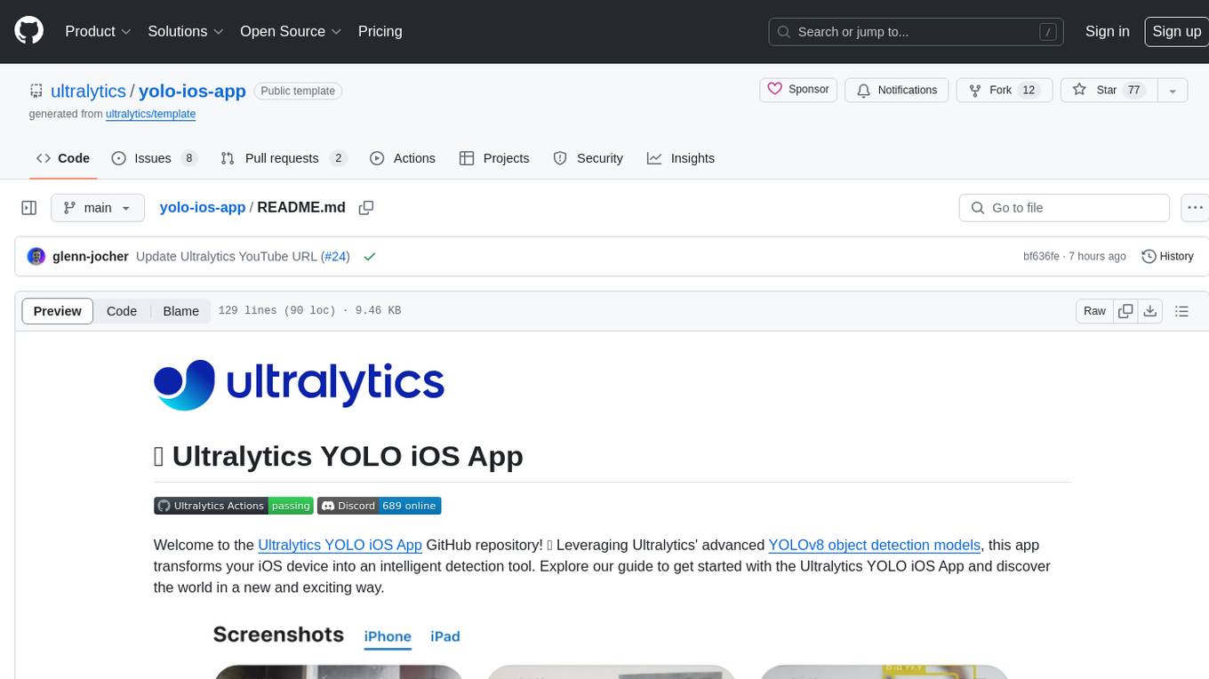The width and height of the screenshot is (1209, 679).
Task: Expand the Open Source menu
Action: (291, 31)
